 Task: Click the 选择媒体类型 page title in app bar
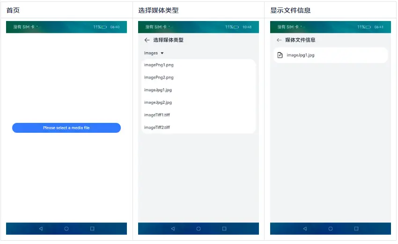[x=168, y=40]
